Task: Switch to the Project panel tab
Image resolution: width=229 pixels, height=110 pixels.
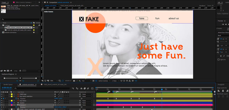Action: click(x=4, y=2)
